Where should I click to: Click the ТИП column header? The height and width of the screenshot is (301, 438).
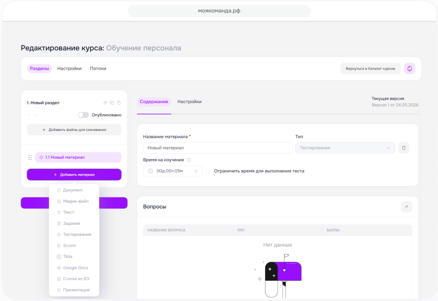[x=240, y=230]
